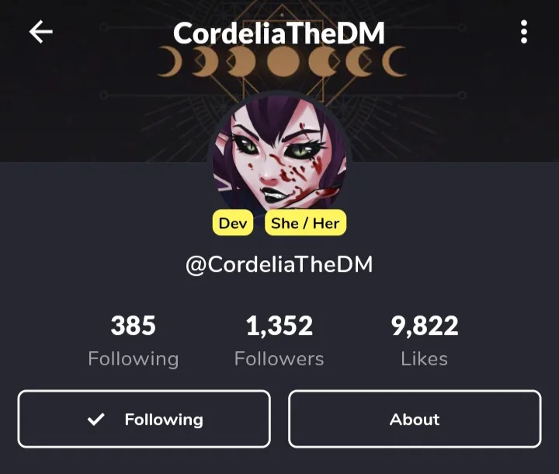Tap the yellow Dev badge

[x=233, y=223]
